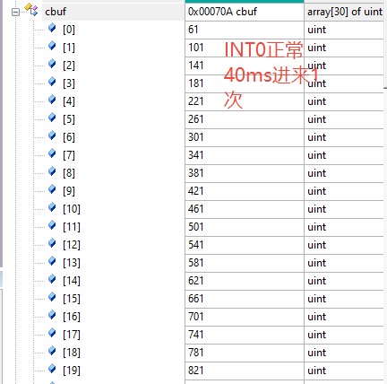
Task: Click the array[30] of uint type cell
Action: pyautogui.click(x=344, y=12)
